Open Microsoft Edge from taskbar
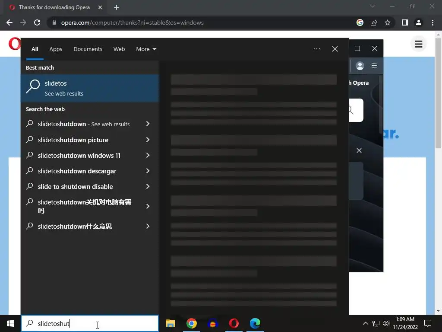Image resolution: width=442 pixels, height=332 pixels. coord(255,323)
